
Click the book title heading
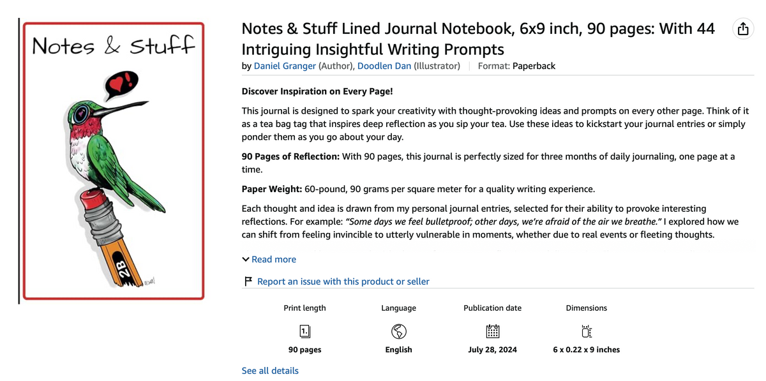tap(479, 39)
